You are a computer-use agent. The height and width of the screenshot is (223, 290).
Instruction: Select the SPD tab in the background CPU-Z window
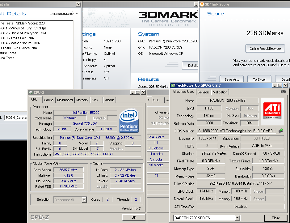tap(156, 100)
